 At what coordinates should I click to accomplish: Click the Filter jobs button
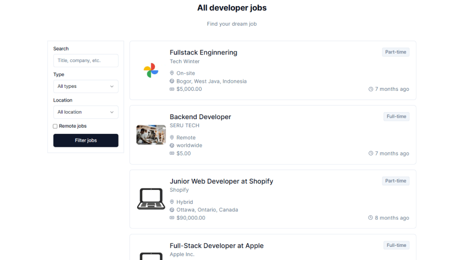(x=86, y=140)
